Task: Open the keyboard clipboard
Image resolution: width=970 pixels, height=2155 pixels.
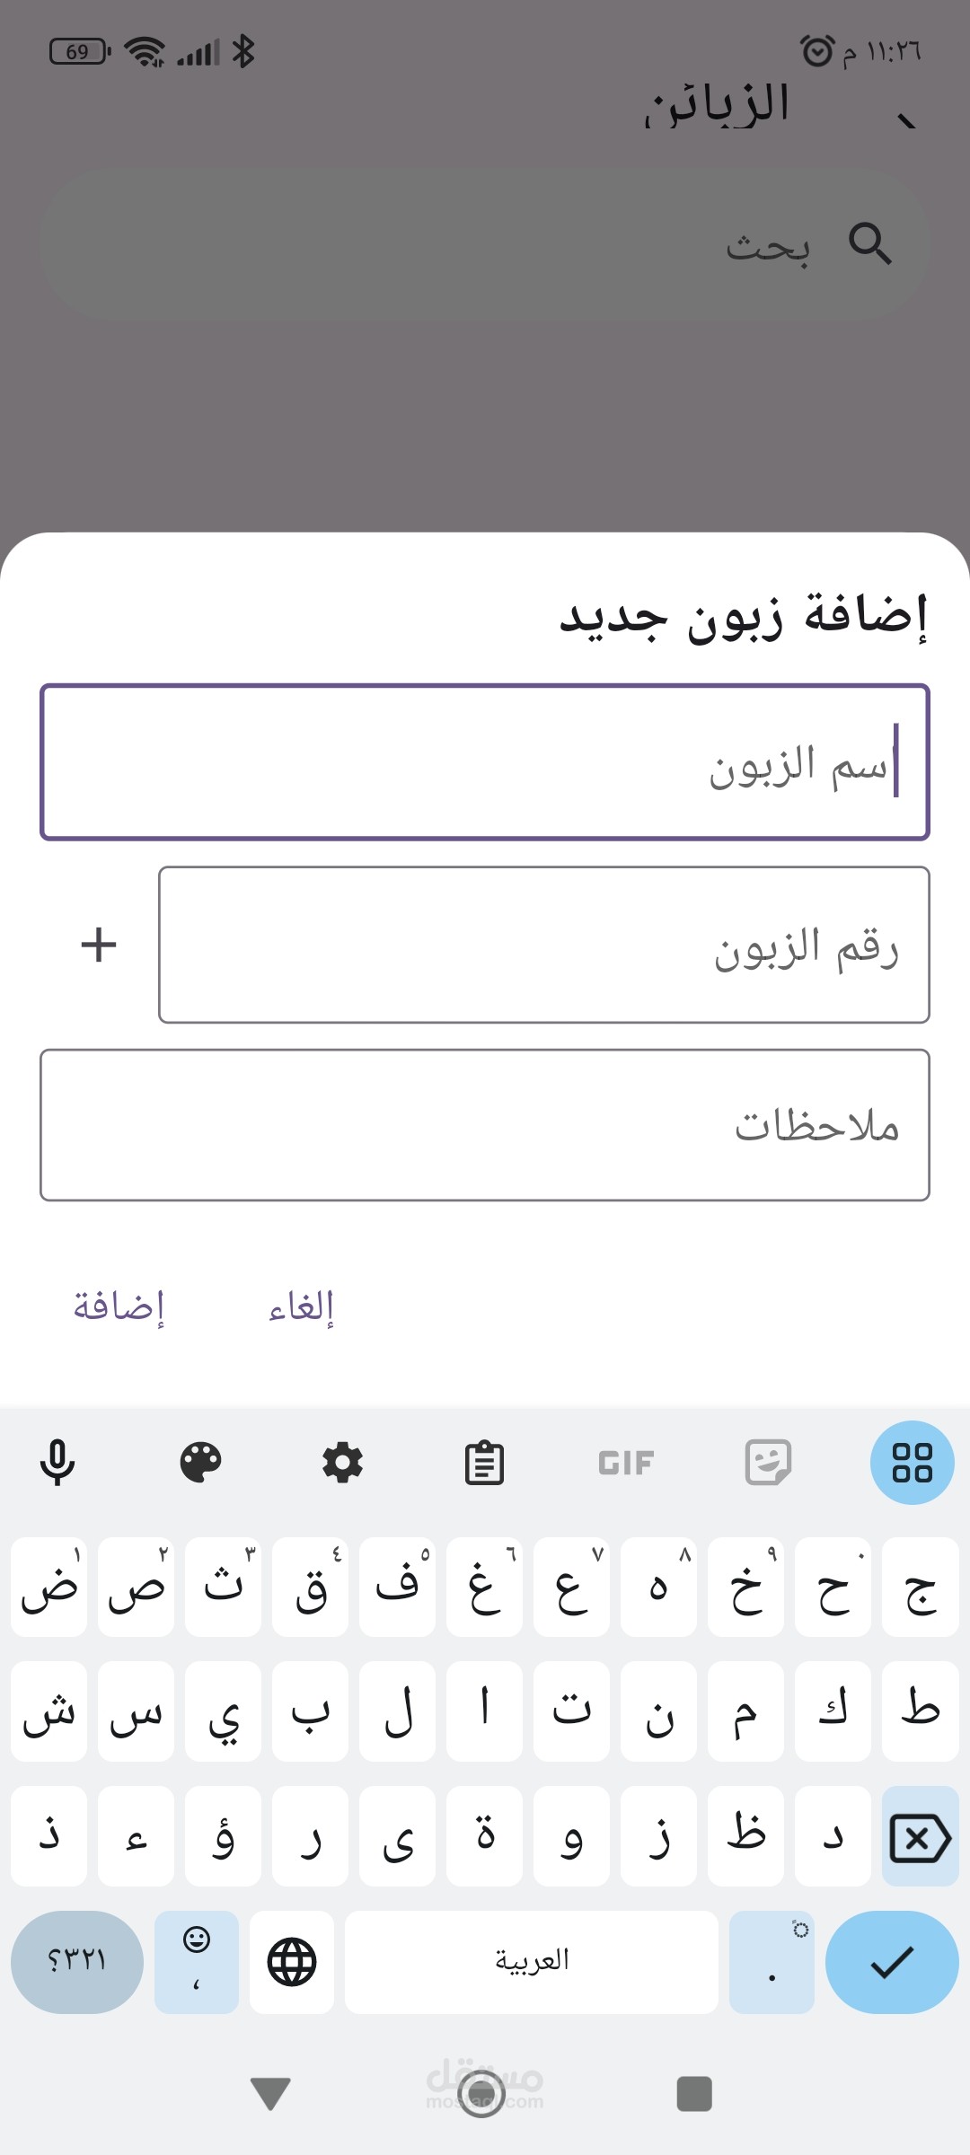Action: click(x=484, y=1463)
